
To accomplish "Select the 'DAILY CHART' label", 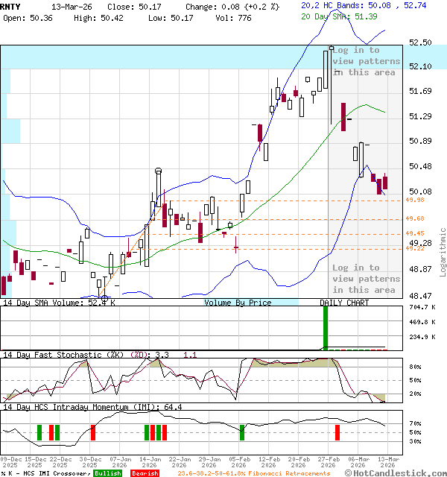I will (x=344, y=303).
